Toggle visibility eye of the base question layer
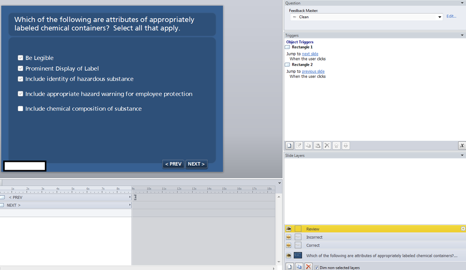466x270 pixels. point(289,256)
